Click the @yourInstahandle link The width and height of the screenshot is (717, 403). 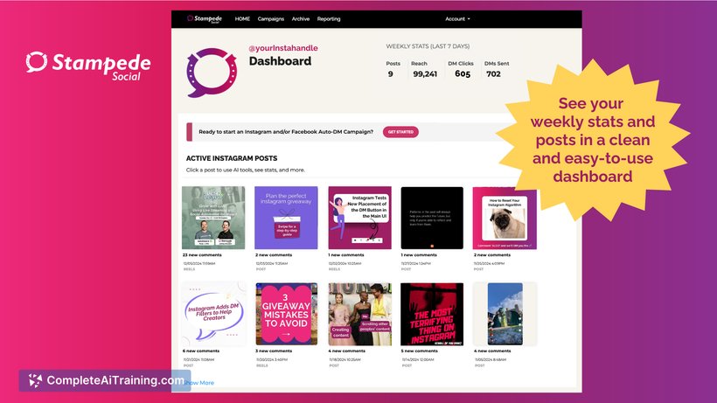283,48
